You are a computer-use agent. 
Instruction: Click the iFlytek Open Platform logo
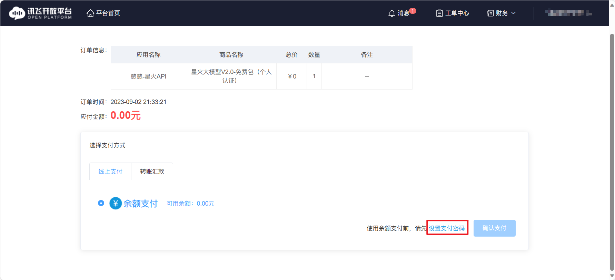[40, 13]
